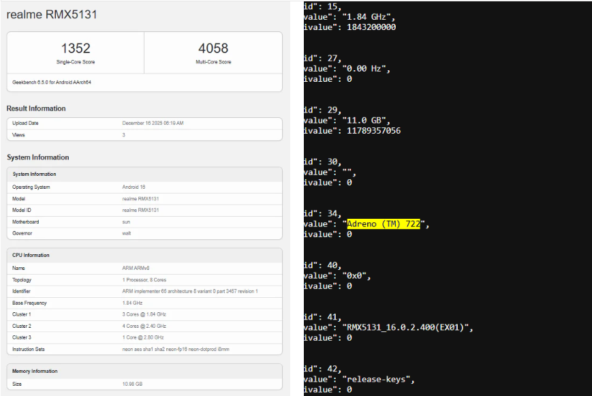Screen dimensions: 592x396
Task: Click the Upload Date value December 16 2025
Action: coord(153,123)
